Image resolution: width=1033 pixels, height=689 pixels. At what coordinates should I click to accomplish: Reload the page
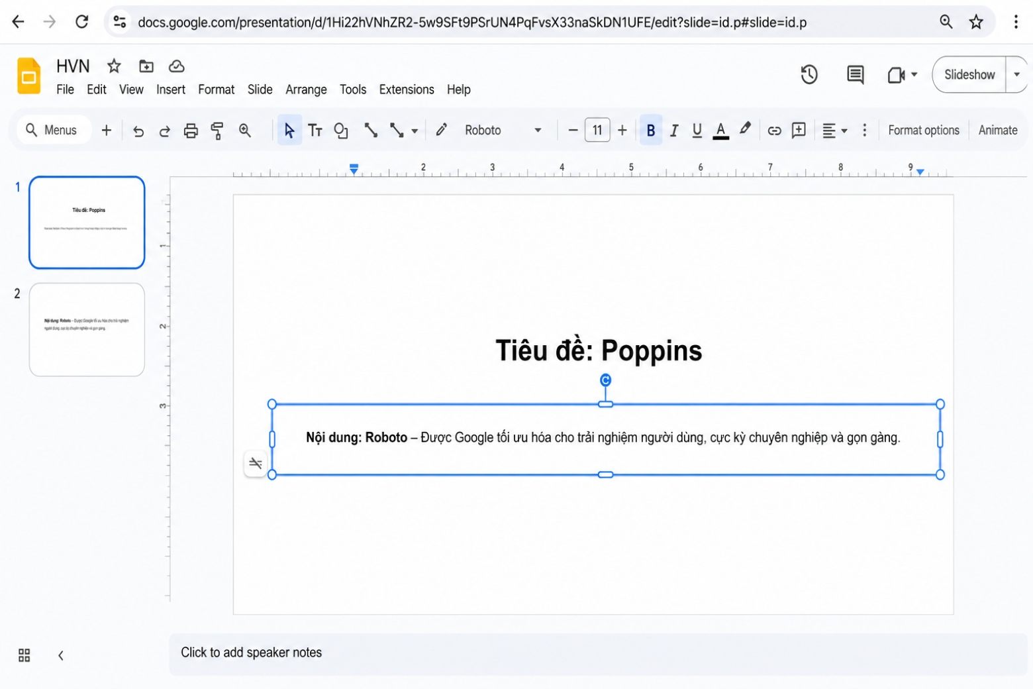pos(82,22)
